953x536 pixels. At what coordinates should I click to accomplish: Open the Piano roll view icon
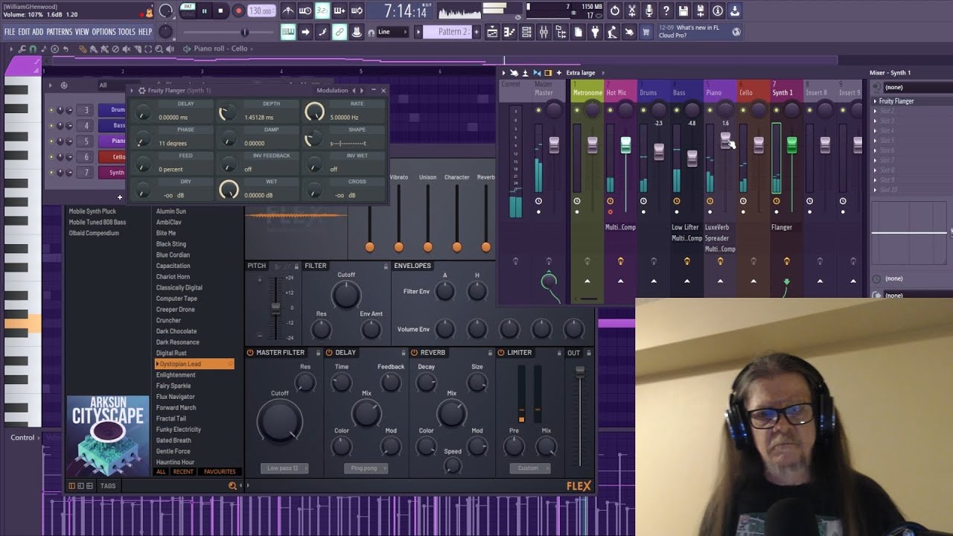pos(509,32)
